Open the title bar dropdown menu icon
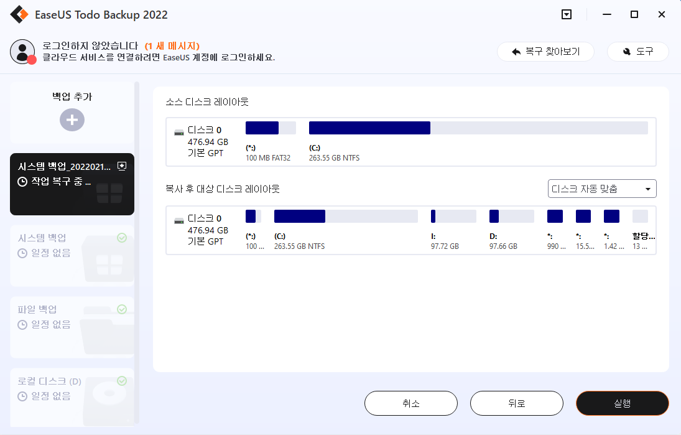The image size is (681, 435). [x=567, y=14]
